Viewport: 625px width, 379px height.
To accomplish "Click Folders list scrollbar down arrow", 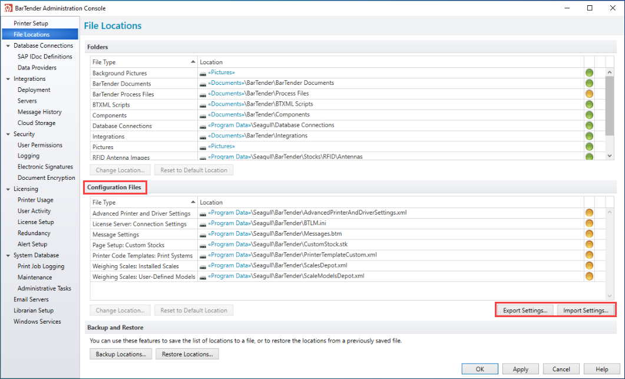I will 610,156.
